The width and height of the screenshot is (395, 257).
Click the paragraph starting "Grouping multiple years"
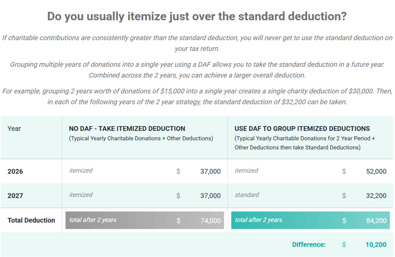(197, 70)
